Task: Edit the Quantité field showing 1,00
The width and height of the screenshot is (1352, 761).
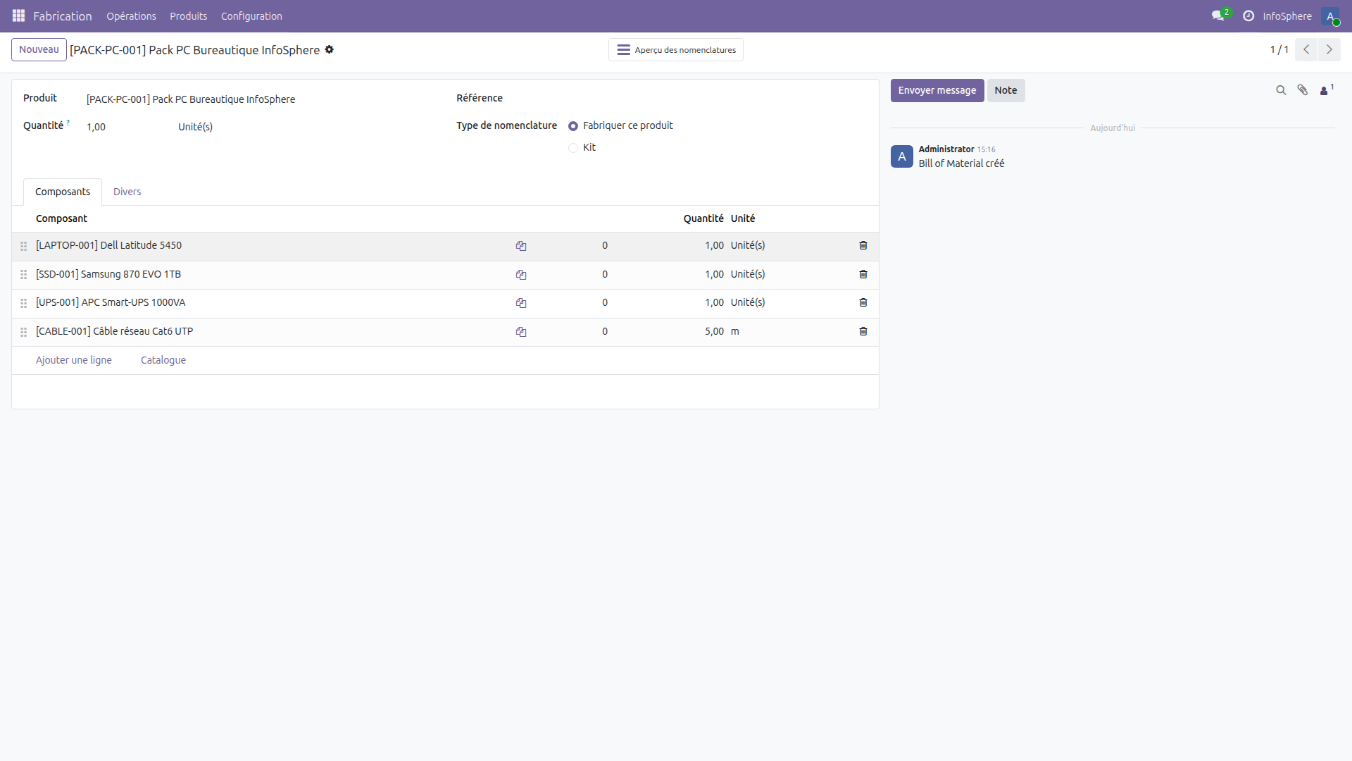Action: [x=96, y=127]
